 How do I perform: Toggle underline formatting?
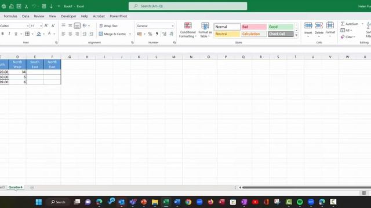click(x=16, y=34)
